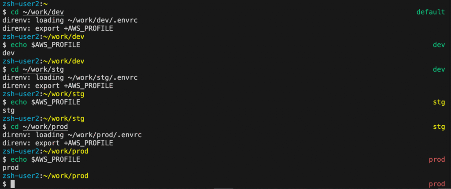
Task: Click the echoed "prod" output on the left
Action: [11, 167]
